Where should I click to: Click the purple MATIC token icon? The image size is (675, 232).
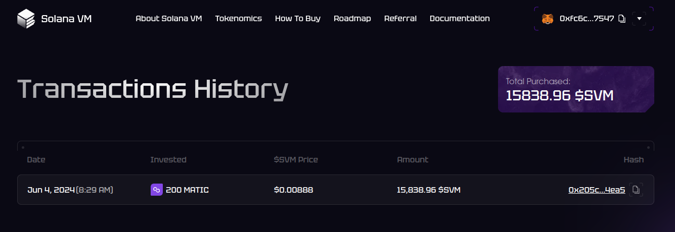tap(156, 190)
